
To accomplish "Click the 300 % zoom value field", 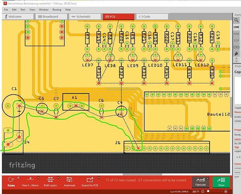I will [196, 192].
